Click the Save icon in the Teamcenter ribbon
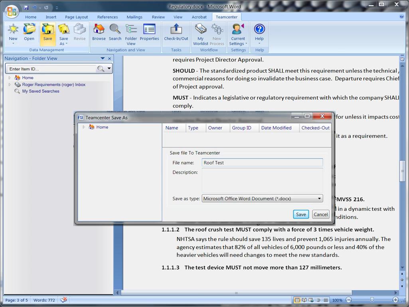The image size is (409, 307). point(47,29)
